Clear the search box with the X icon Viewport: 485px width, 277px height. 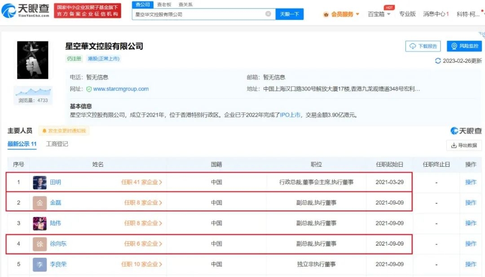pyautogui.click(x=268, y=14)
